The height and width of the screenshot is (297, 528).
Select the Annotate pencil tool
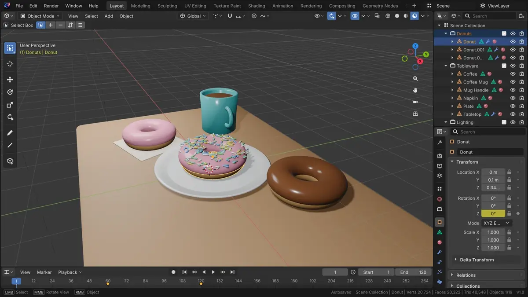[x=10, y=133]
